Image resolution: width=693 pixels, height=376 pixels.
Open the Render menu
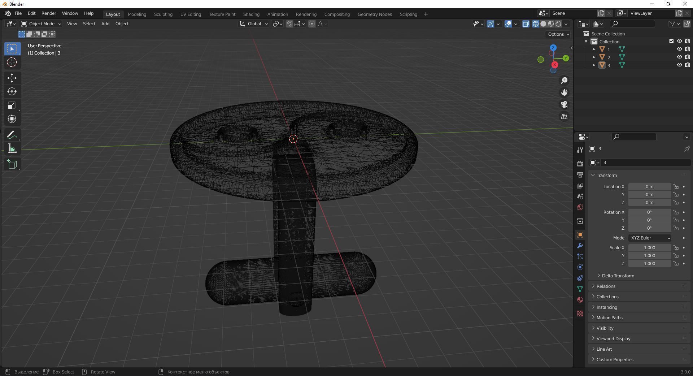pos(49,13)
